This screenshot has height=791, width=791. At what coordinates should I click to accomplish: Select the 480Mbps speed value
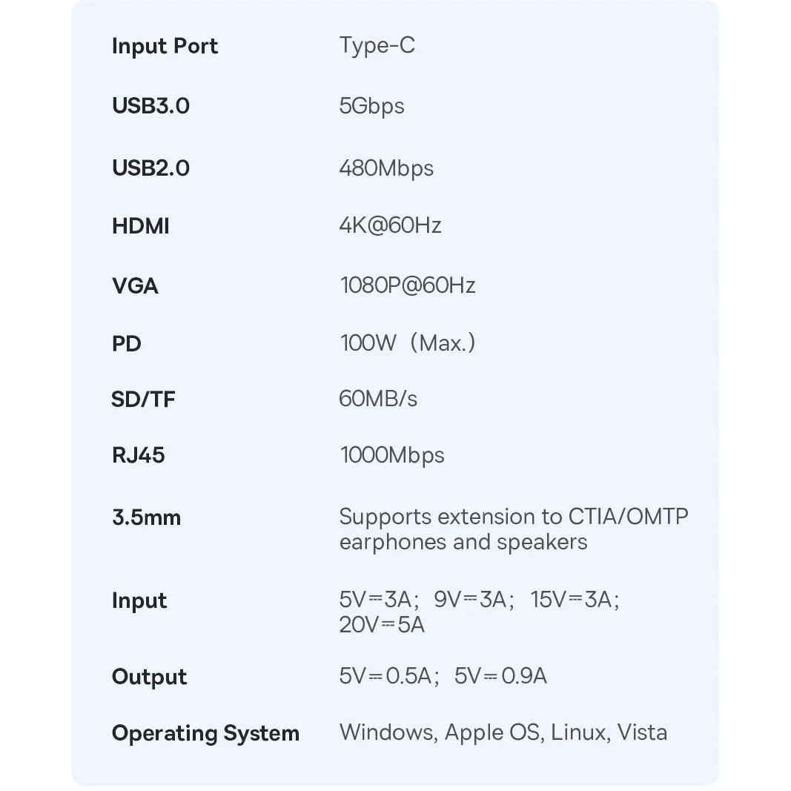386,168
